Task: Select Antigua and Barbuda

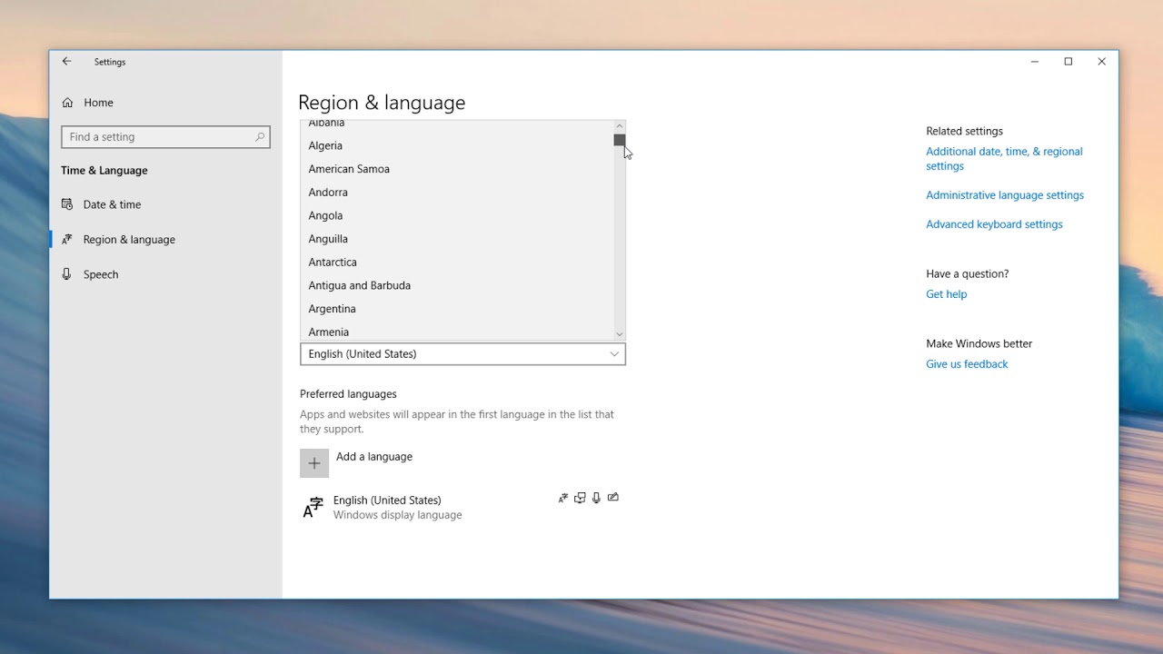Action: 457,285
